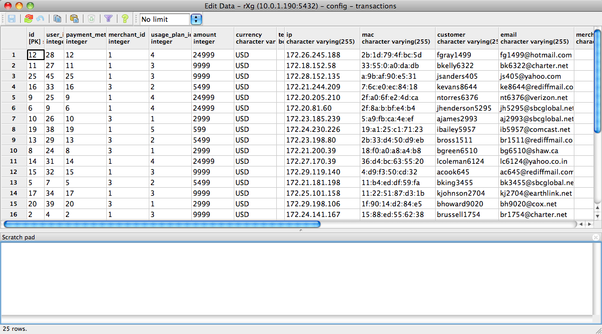Screen dimensions: 602x334
Task: Open help with the question mark icon
Action: 125,19
